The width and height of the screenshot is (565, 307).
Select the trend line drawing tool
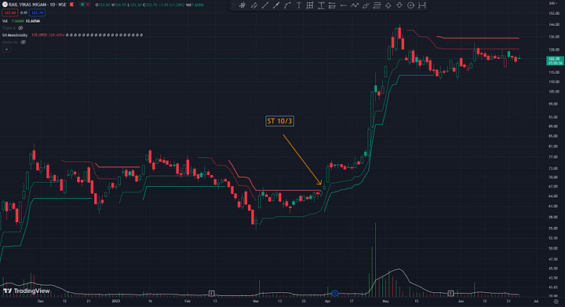pos(265,5)
